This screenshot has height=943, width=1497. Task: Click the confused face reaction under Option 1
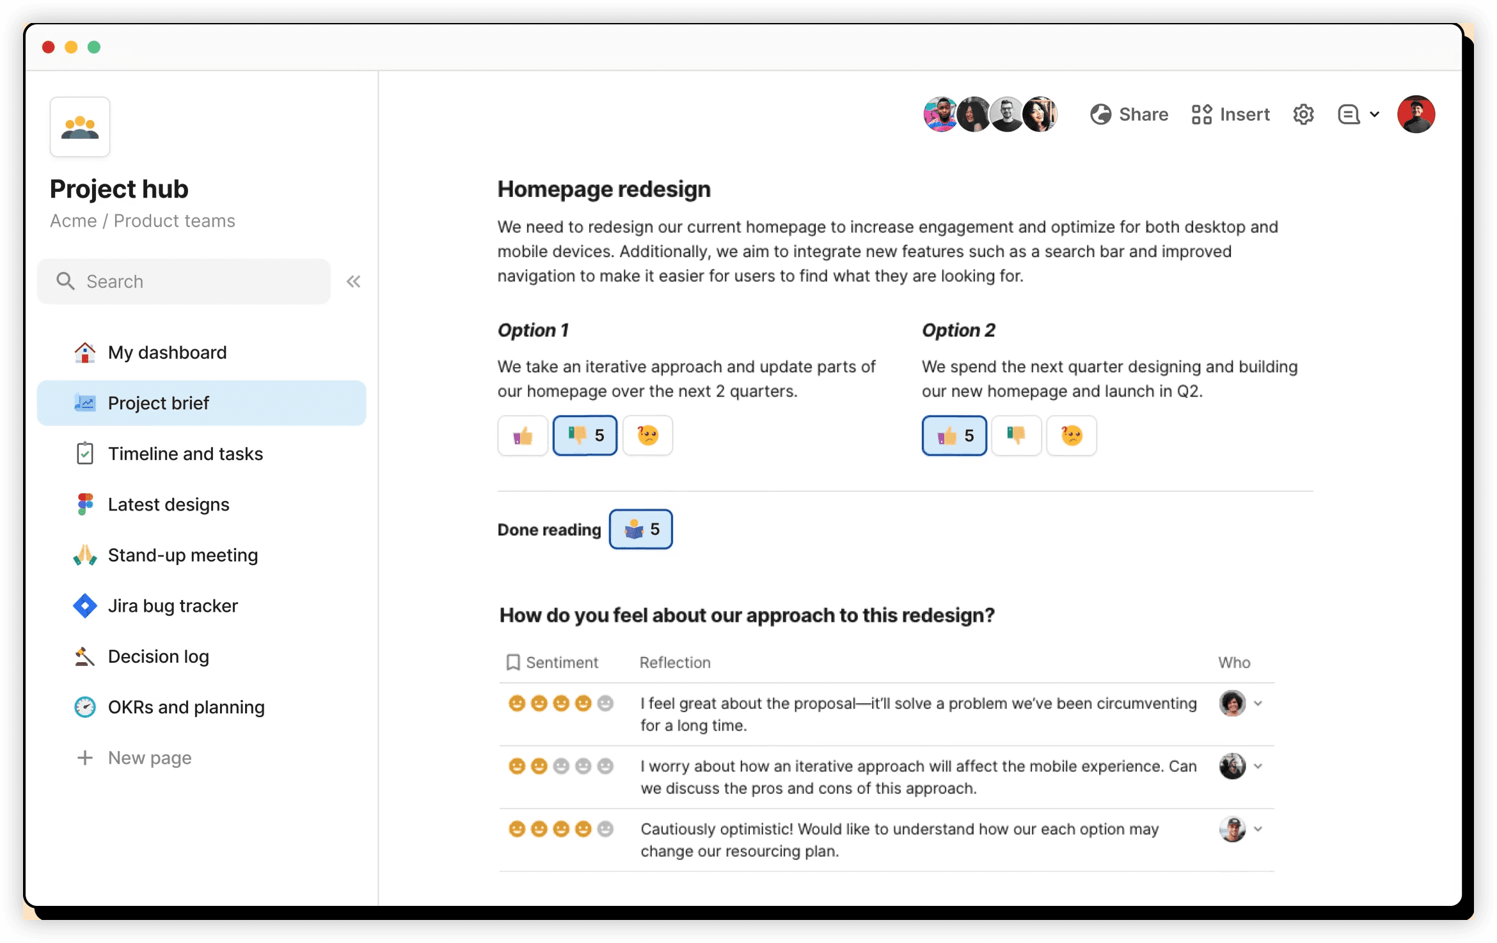coord(647,436)
